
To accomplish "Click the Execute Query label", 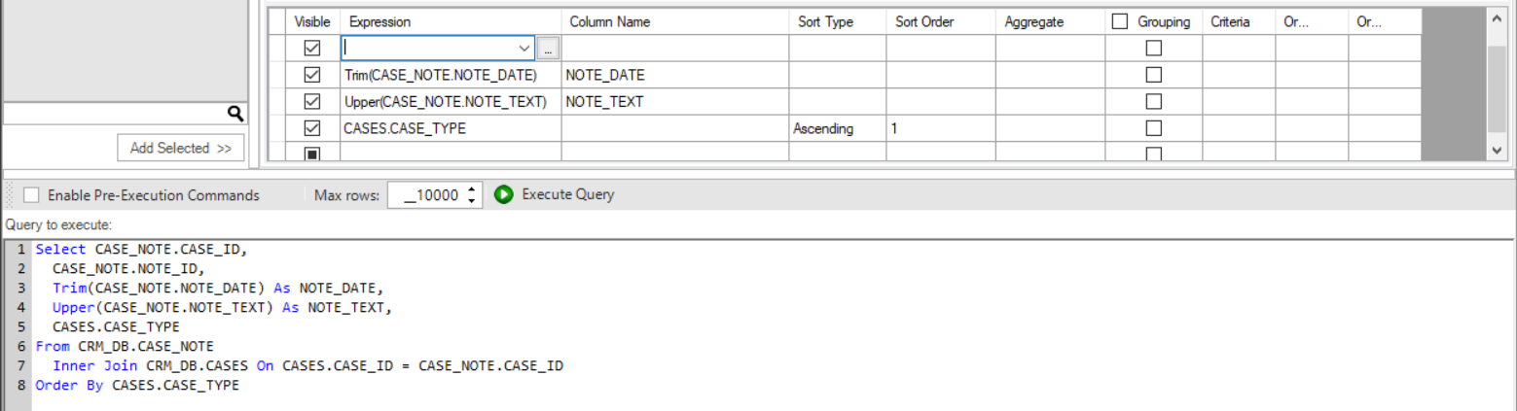I will tap(568, 194).
